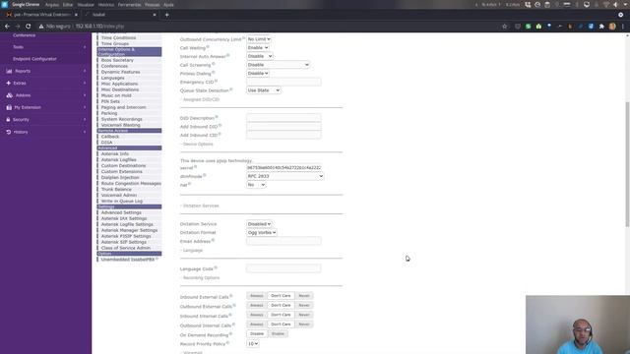Click the Addons cubes icon in sidebar
This screenshot has width=630, height=354.
(x=9, y=95)
